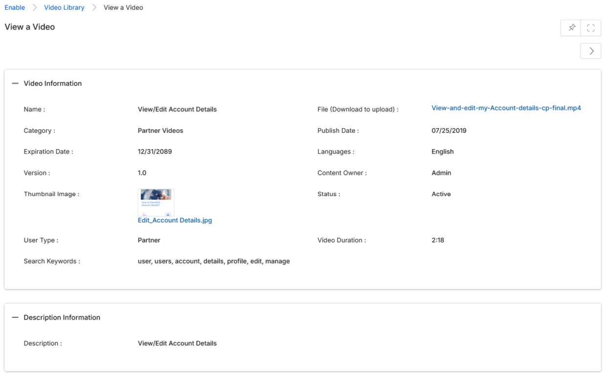
Task: Open the Edit_Account Details.jpg link
Action: (x=175, y=221)
